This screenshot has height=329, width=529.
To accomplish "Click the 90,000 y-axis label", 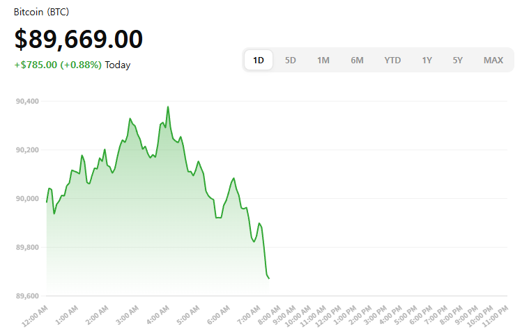I will pos(26,199).
